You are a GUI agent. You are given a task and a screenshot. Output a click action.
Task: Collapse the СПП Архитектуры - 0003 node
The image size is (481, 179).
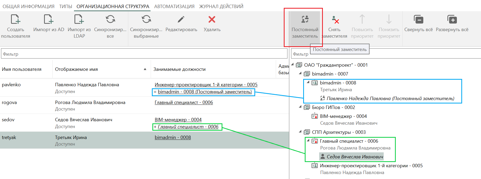pos(300,132)
